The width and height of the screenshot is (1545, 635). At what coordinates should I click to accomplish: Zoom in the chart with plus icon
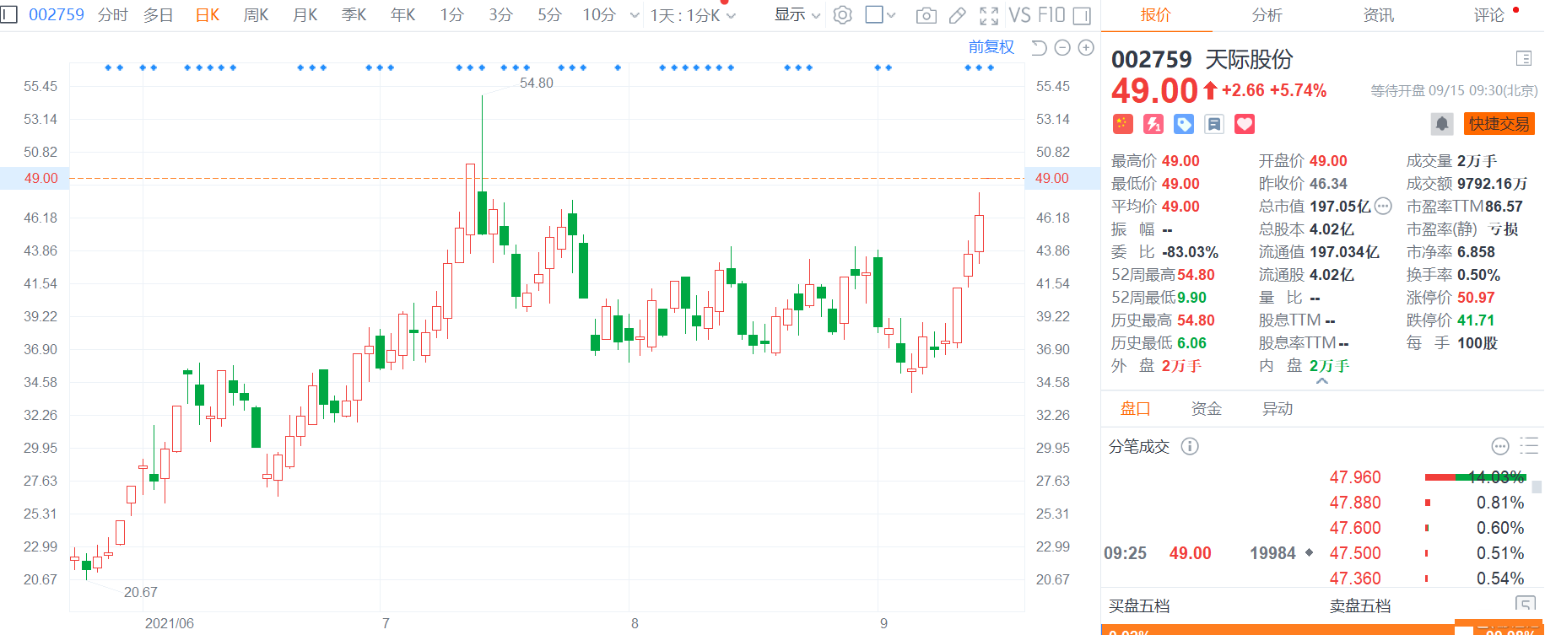pyautogui.click(x=1086, y=48)
